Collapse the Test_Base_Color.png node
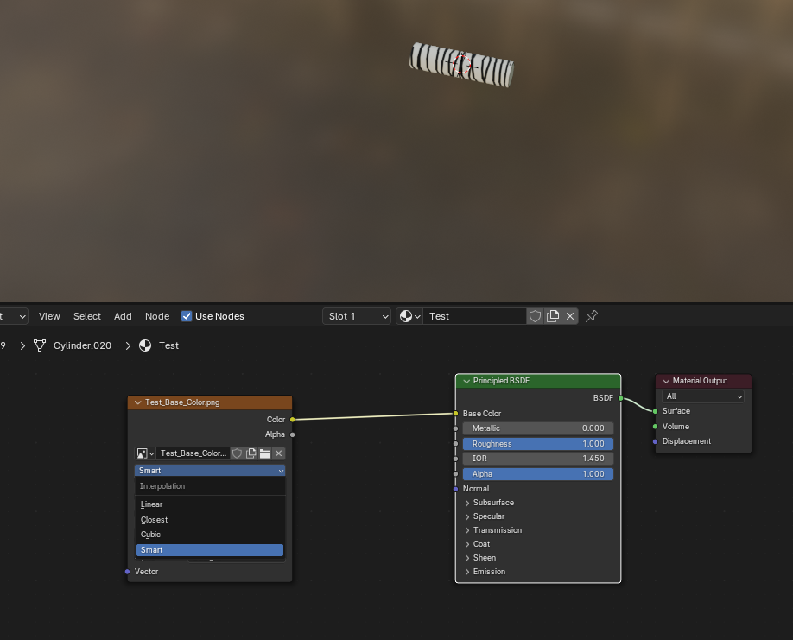The image size is (793, 640). pos(137,402)
